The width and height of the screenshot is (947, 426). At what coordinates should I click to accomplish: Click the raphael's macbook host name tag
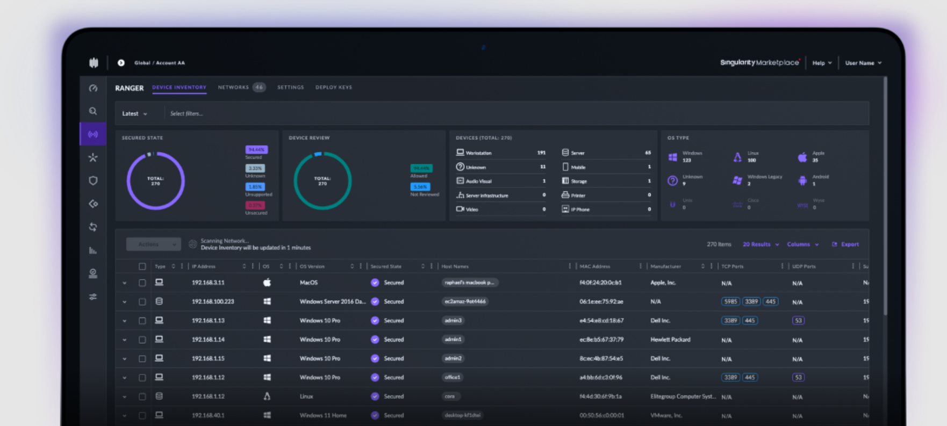(x=470, y=283)
